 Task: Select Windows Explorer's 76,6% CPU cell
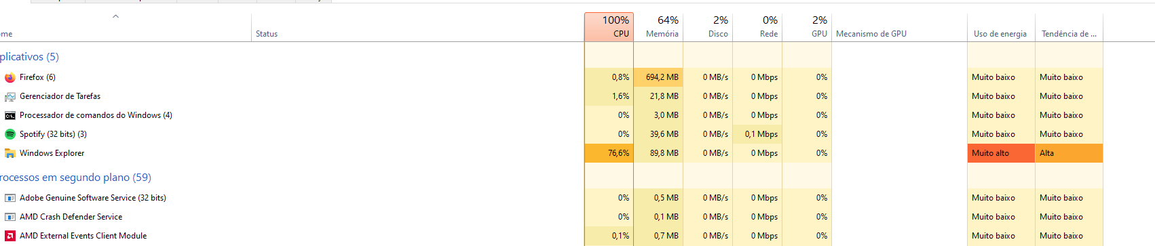point(609,153)
